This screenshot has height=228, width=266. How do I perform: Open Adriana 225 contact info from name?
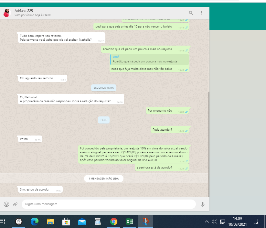(24, 11)
